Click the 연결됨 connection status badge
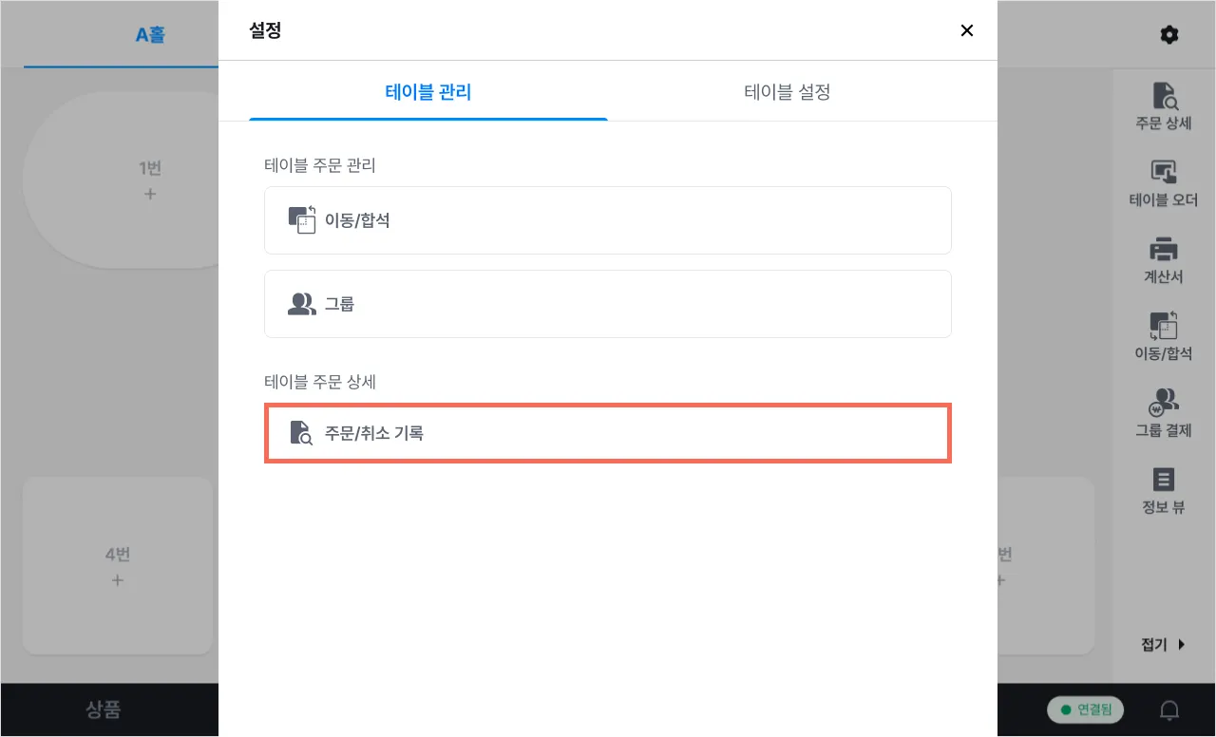1216x737 pixels. click(x=1085, y=710)
